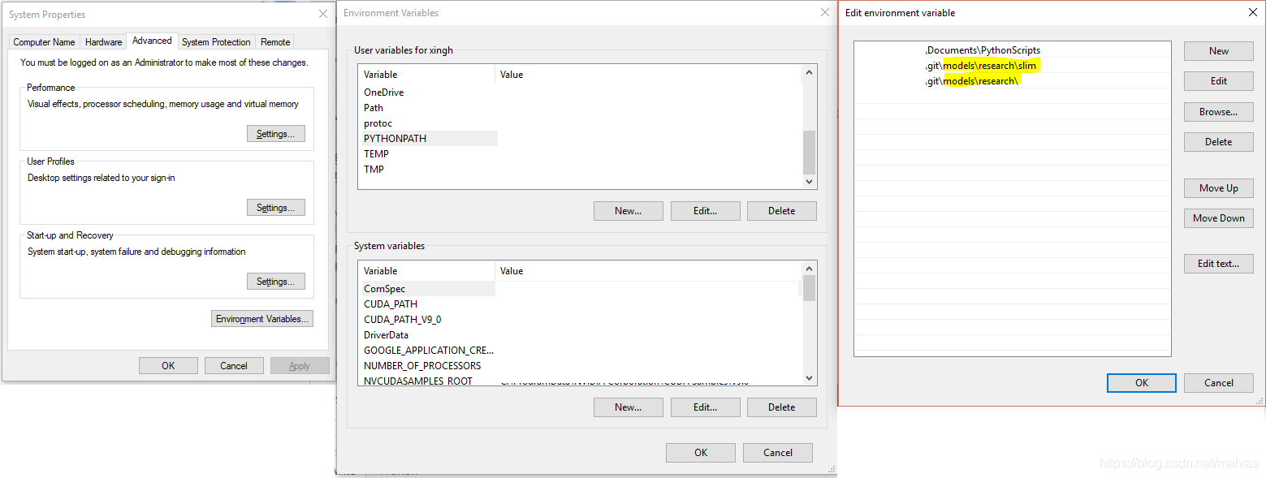Cancel the Edit environment variable dialog
This screenshot has height=478, width=1266.
[x=1219, y=383]
